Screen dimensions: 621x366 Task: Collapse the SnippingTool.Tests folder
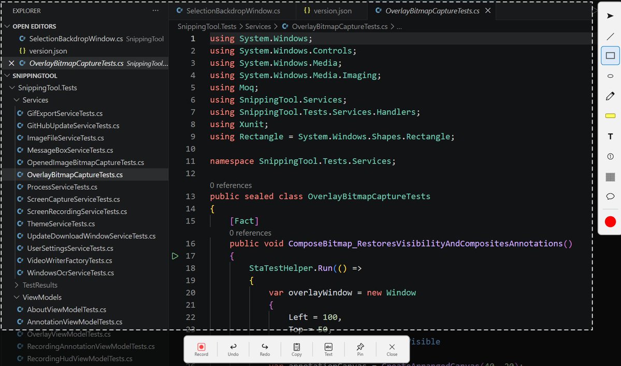(x=12, y=88)
